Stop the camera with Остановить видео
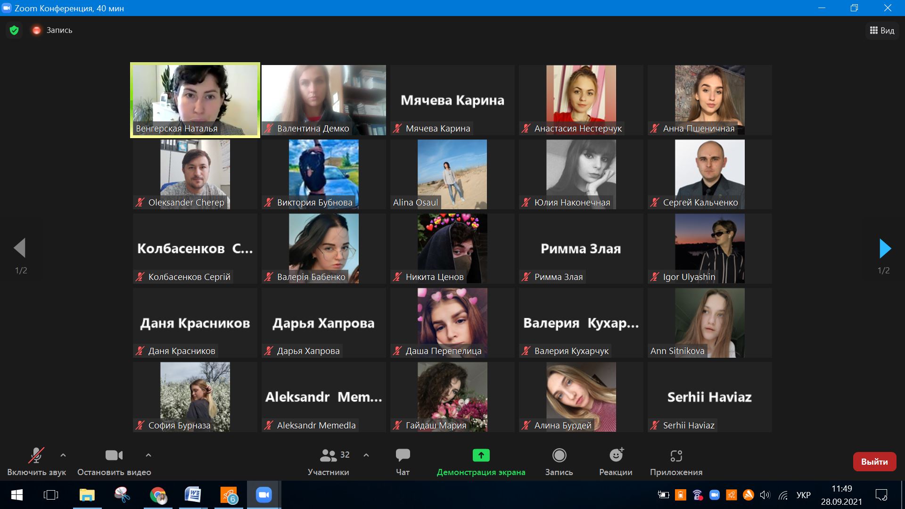 [114, 455]
